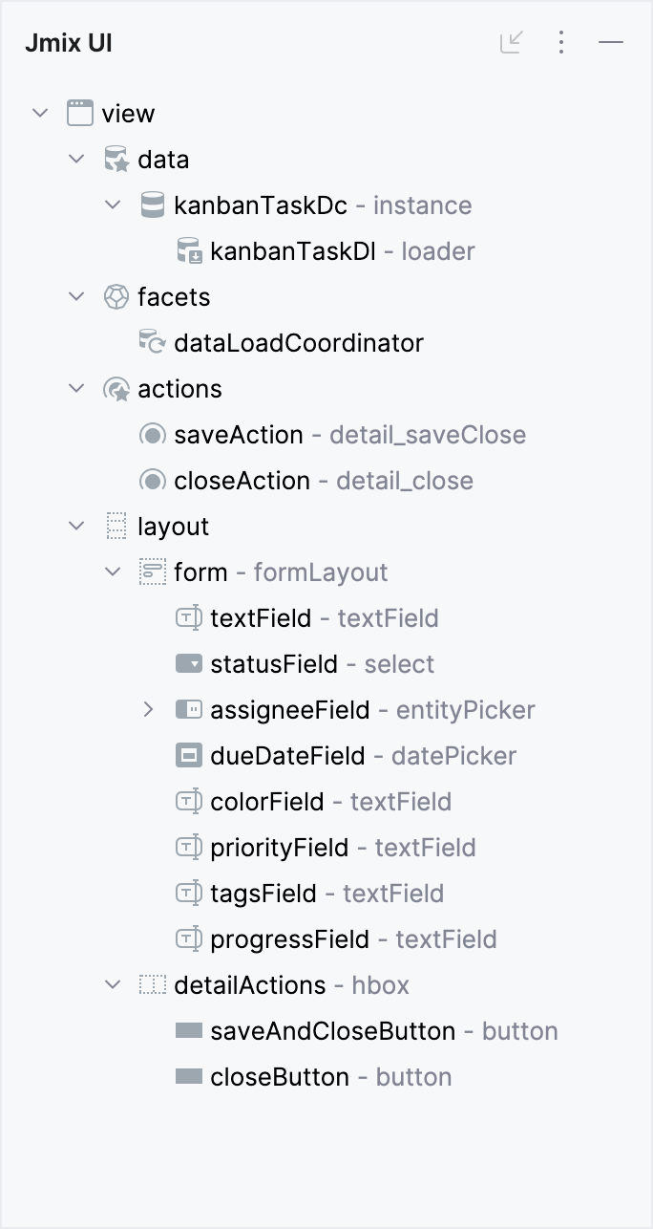Collapse the data tree node

point(76,159)
